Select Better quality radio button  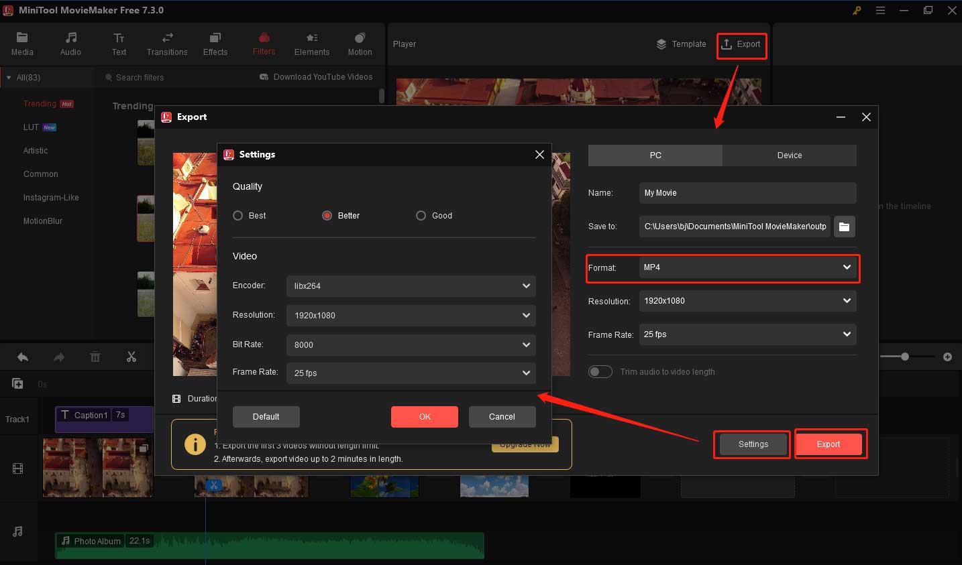(x=327, y=216)
